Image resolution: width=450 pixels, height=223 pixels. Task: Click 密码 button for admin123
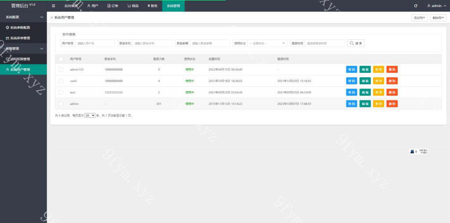[x=352, y=69]
